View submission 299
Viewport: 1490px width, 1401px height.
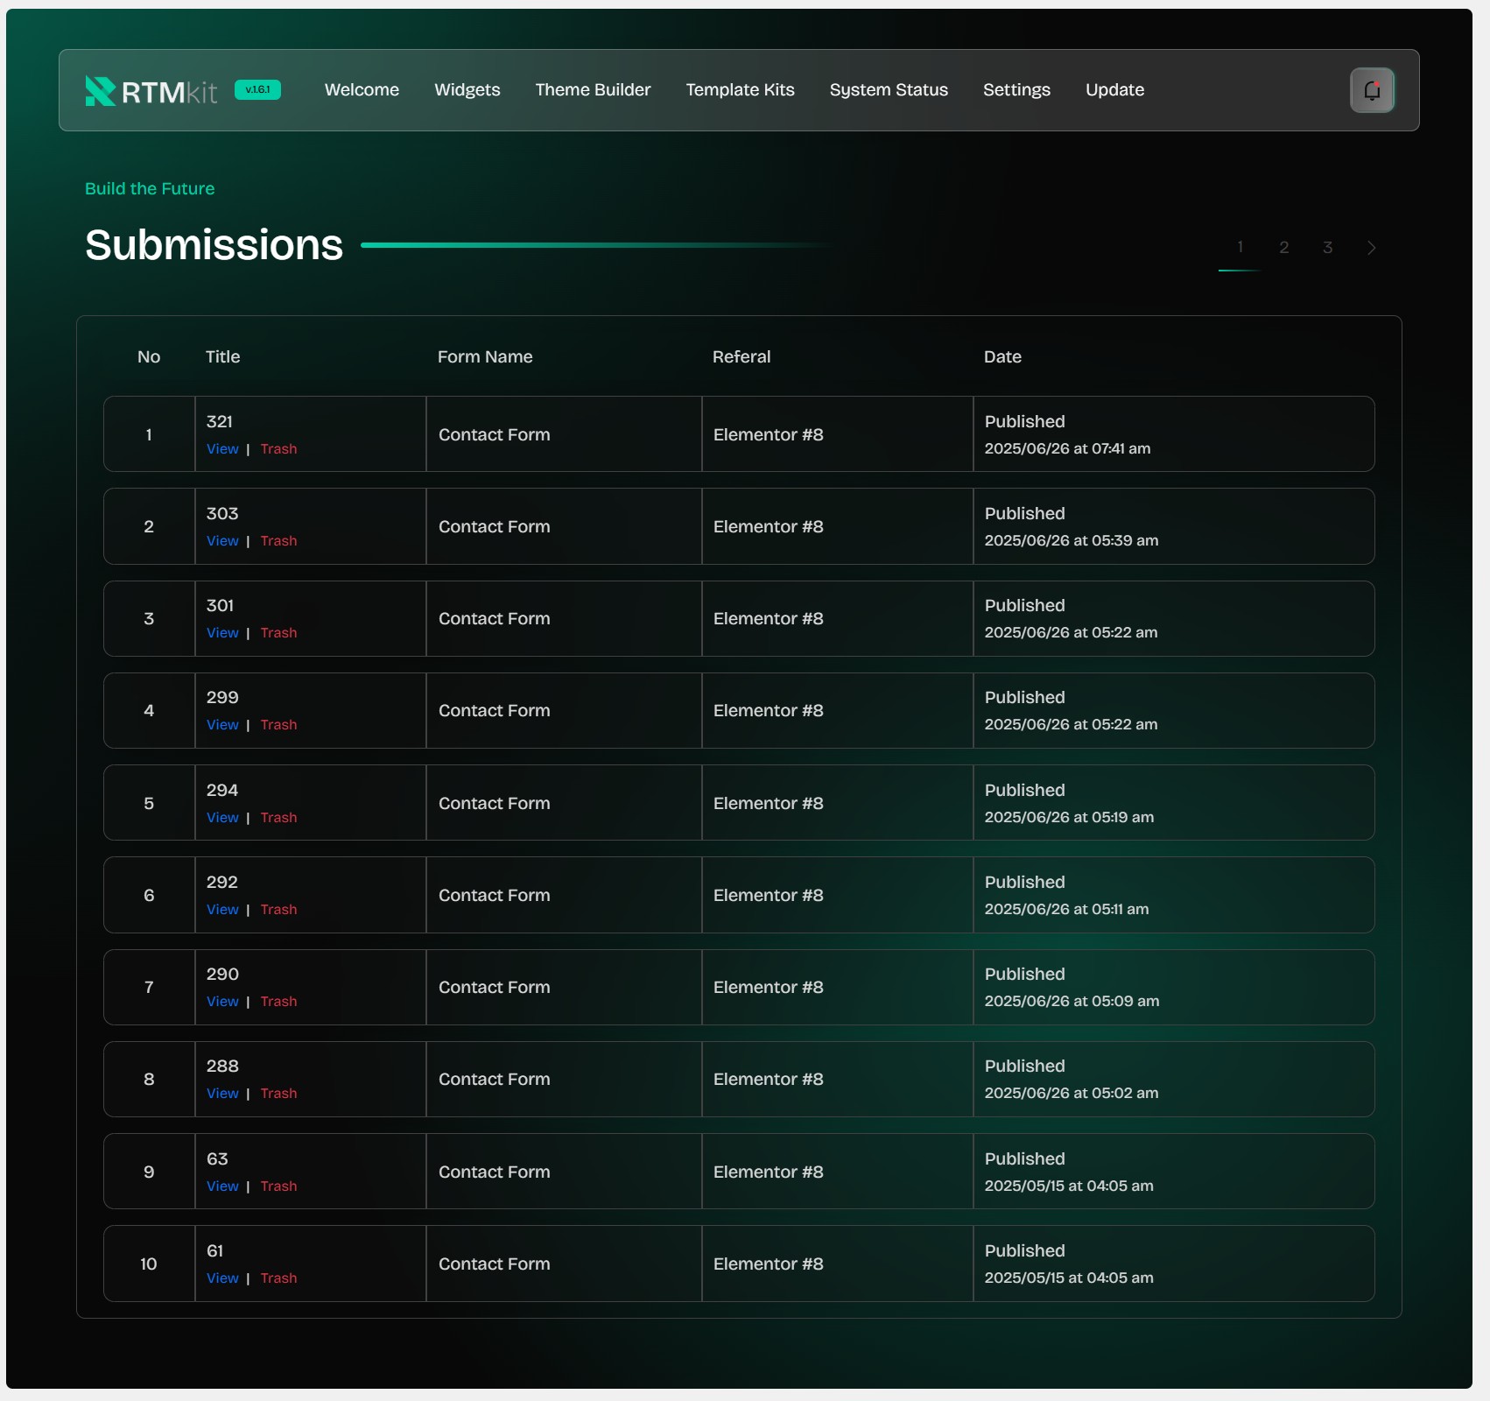tap(222, 725)
